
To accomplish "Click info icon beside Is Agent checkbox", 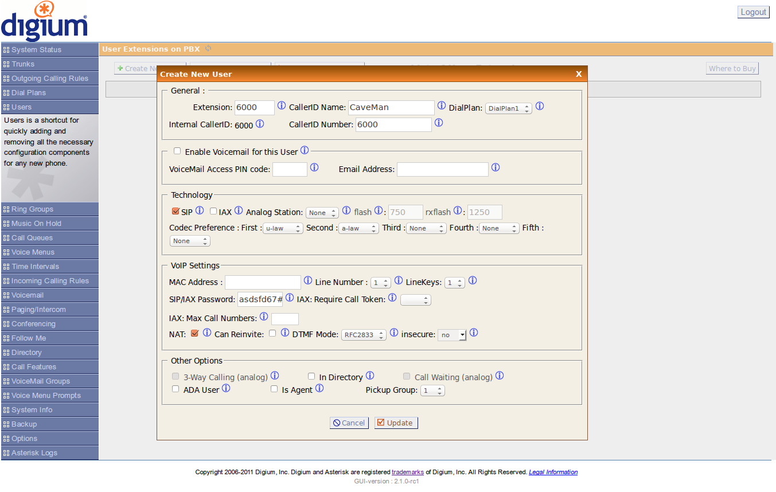I will [319, 389].
